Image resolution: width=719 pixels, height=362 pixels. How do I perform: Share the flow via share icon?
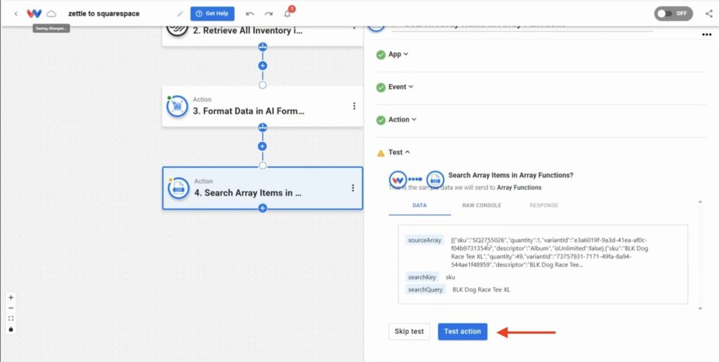coord(709,14)
